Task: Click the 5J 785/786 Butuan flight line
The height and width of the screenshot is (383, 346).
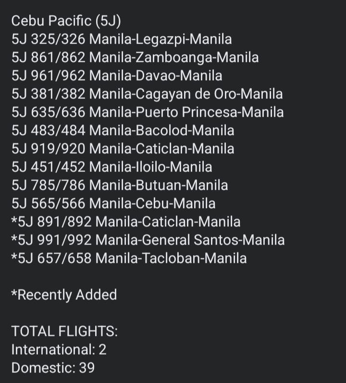Action: tap(120, 185)
